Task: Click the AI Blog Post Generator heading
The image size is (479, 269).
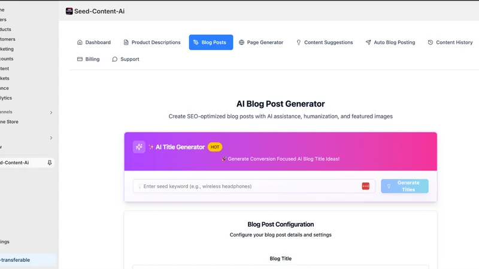Action: [280, 103]
